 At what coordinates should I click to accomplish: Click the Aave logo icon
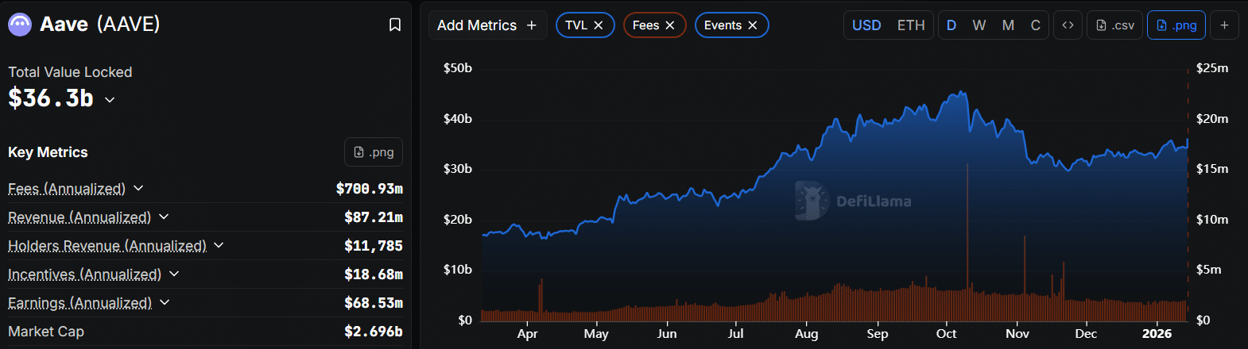pos(20,25)
